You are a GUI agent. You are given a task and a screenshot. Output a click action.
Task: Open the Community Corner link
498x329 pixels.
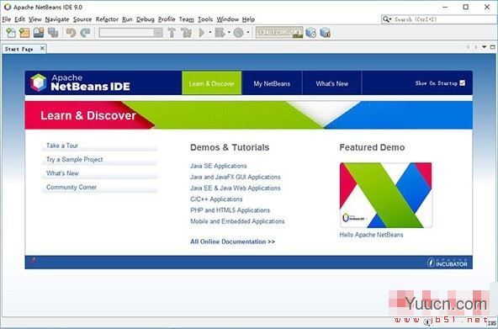(72, 188)
